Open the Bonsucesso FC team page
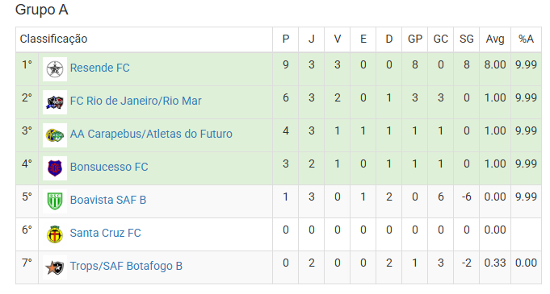 click(x=109, y=167)
